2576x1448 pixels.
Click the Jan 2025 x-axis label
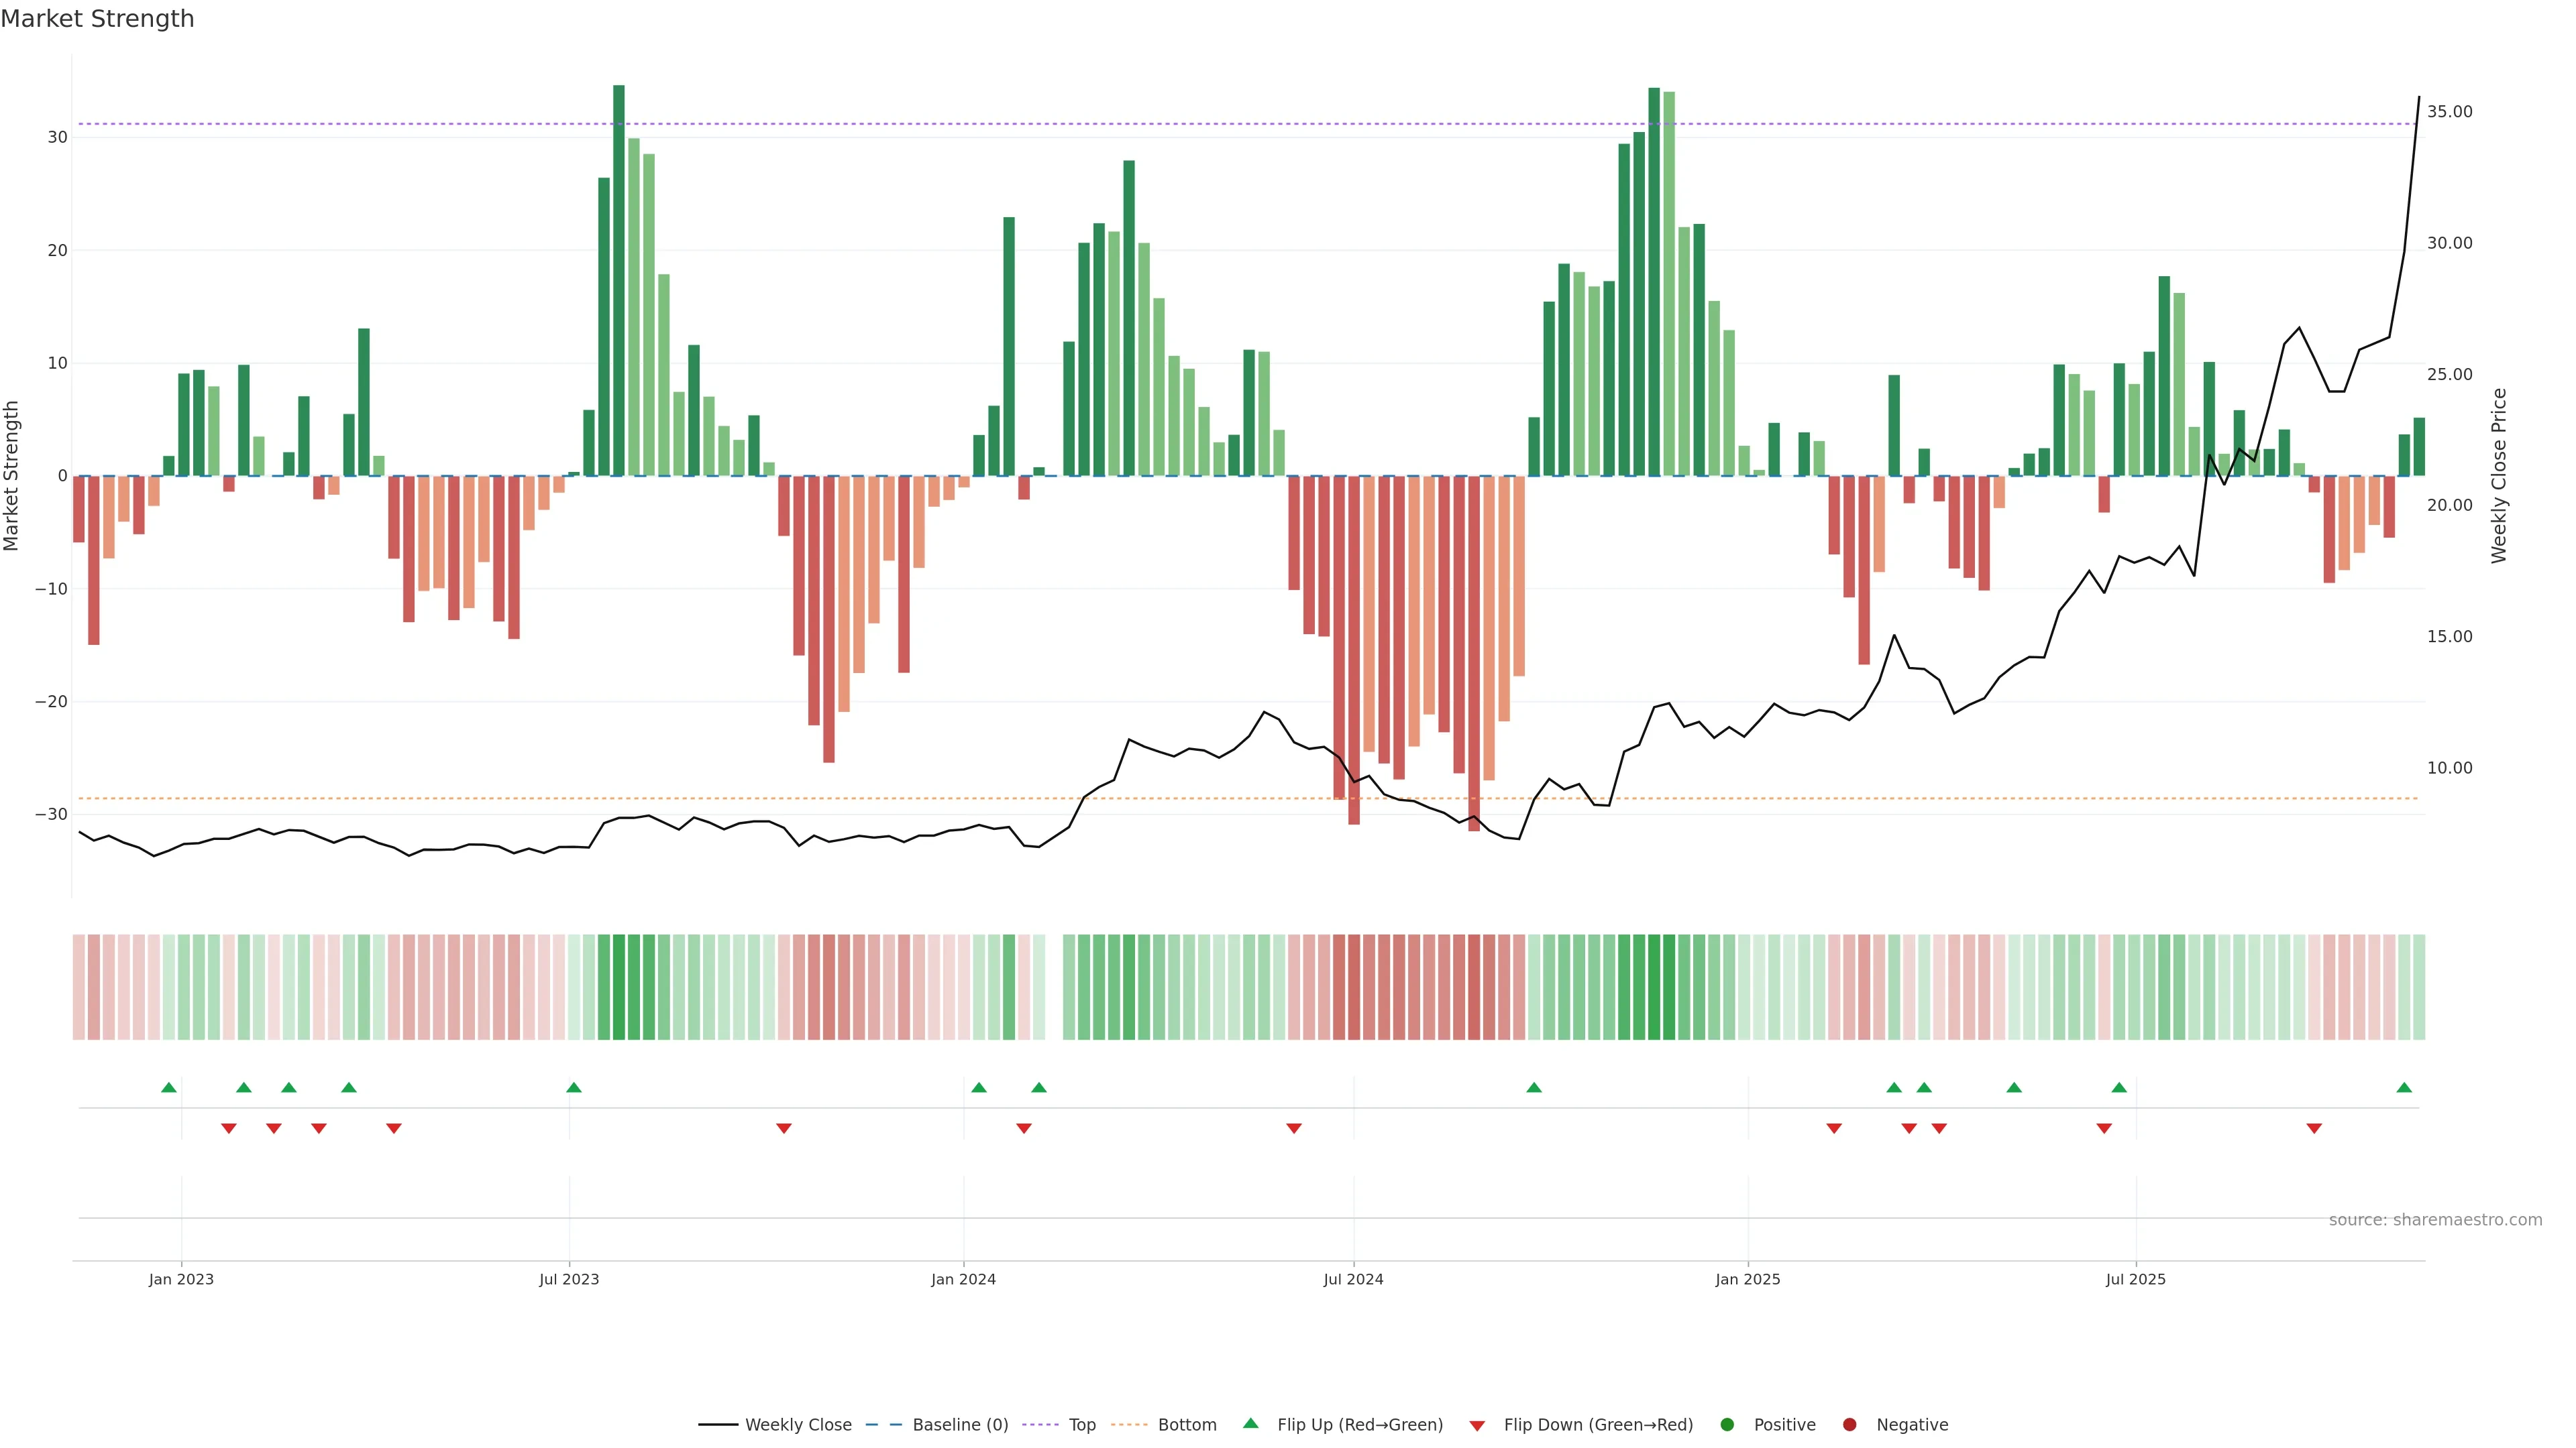click(x=1748, y=1279)
